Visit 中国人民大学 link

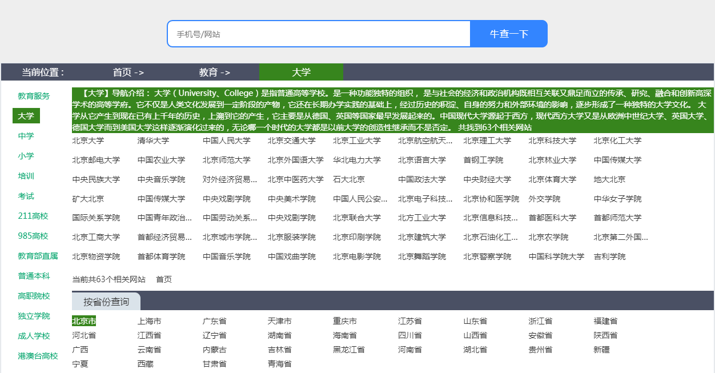[x=226, y=141]
